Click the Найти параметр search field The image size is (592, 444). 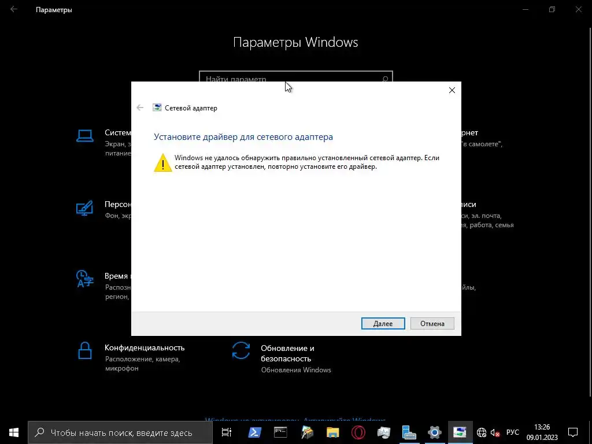pyautogui.click(x=295, y=76)
